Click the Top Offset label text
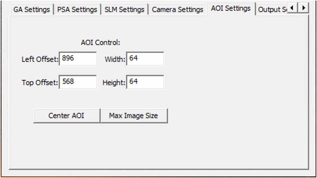Viewport: 317px width, 178px height. point(40,83)
